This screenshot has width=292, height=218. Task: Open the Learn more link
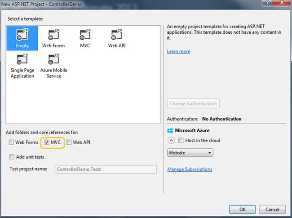tap(178, 51)
